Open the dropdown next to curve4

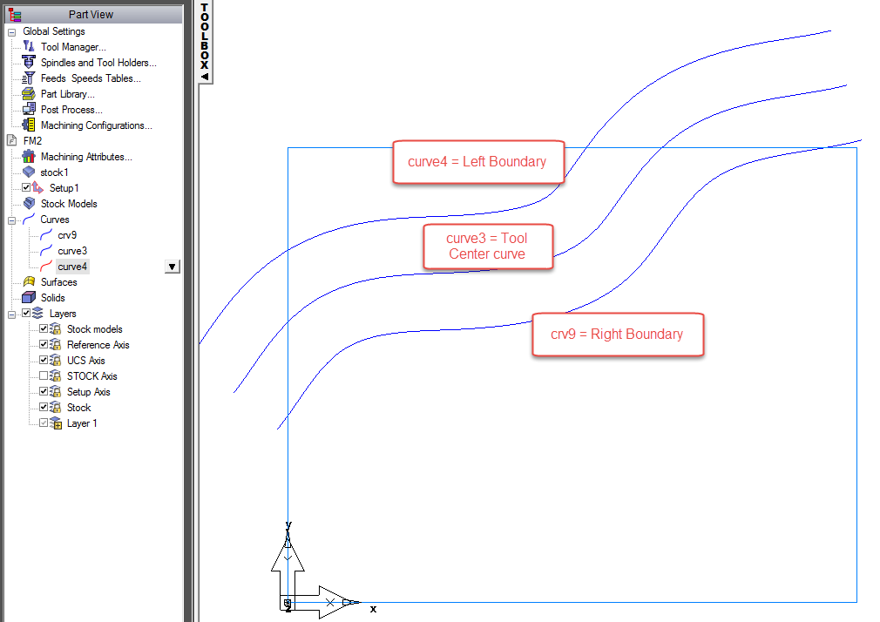click(172, 266)
